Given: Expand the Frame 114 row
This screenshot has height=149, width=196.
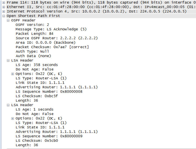Looking at the screenshot, I should coord(4,3).
